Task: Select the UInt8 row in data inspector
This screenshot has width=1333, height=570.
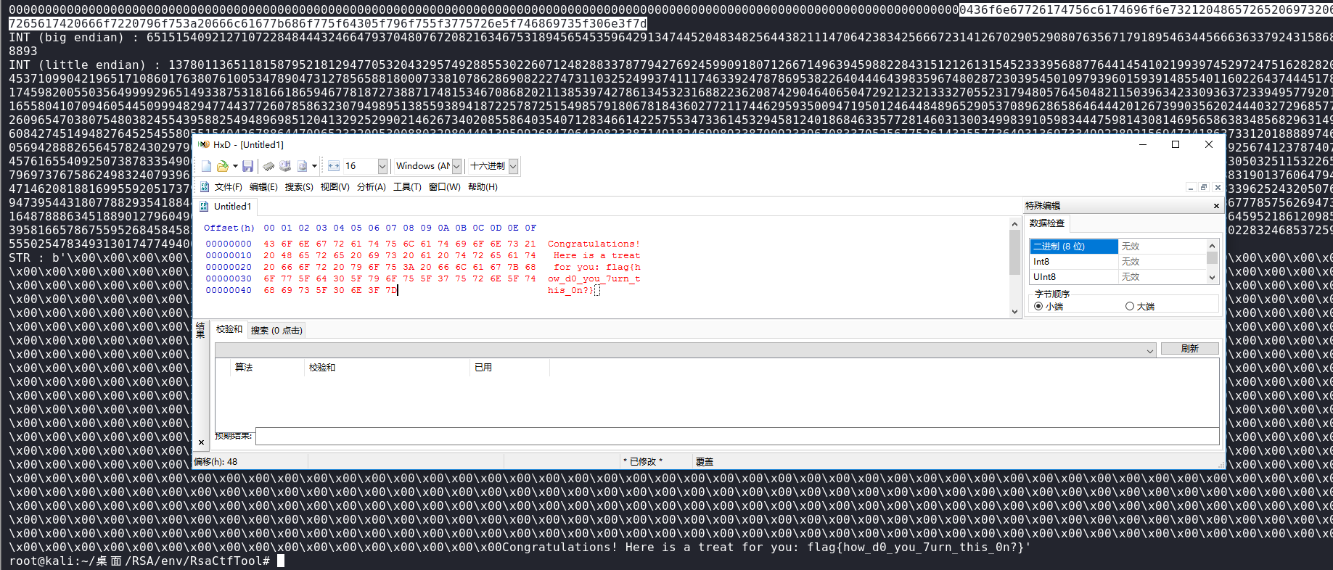Action: [x=1118, y=277]
